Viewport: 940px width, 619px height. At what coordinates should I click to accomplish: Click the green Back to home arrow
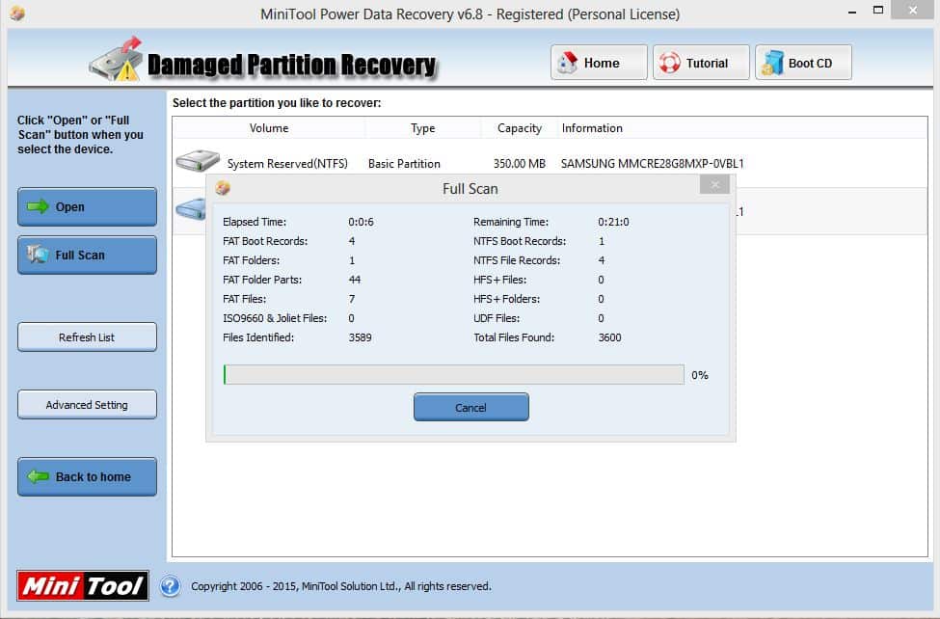[39, 476]
